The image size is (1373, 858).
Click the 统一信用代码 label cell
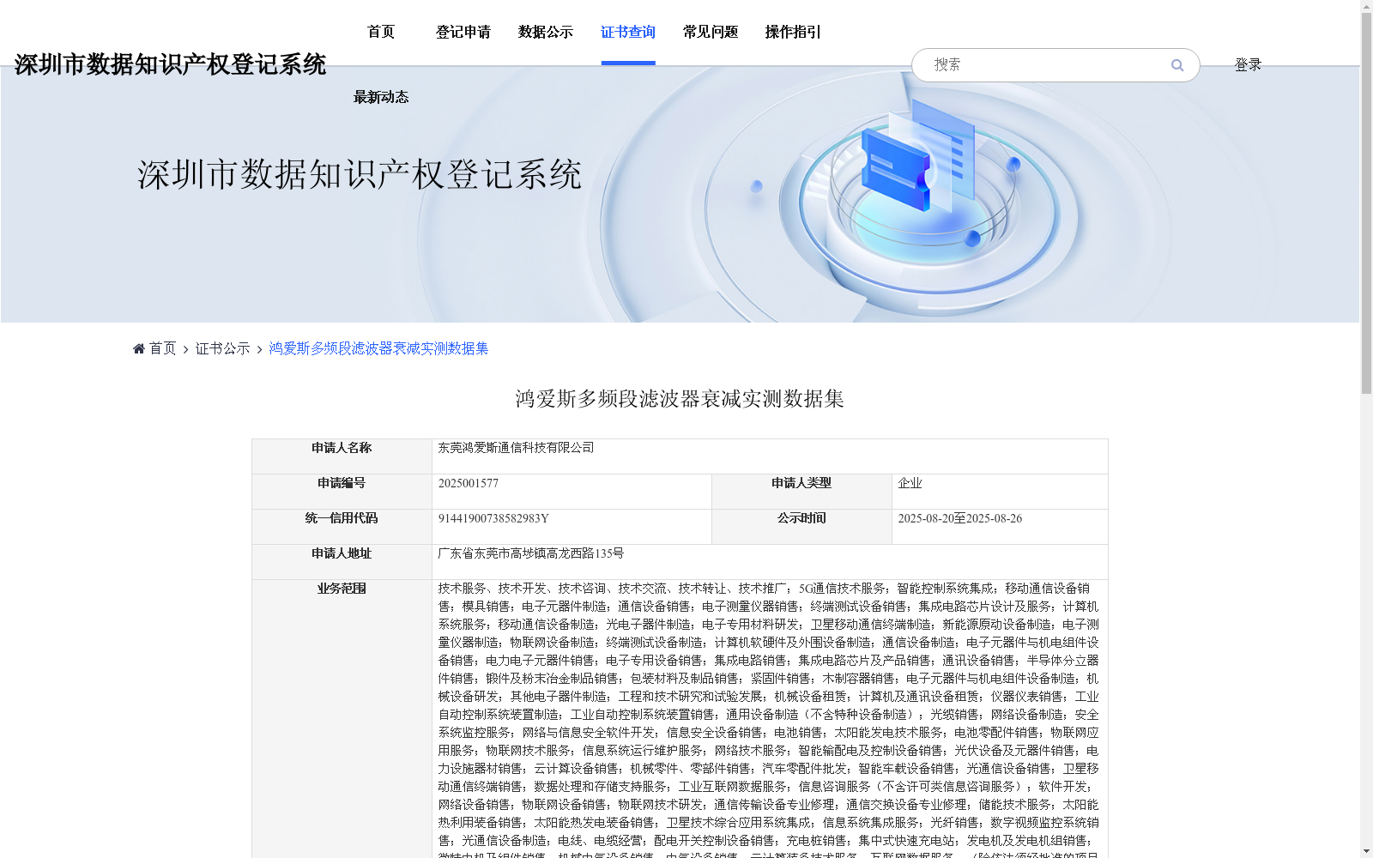tap(342, 527)
